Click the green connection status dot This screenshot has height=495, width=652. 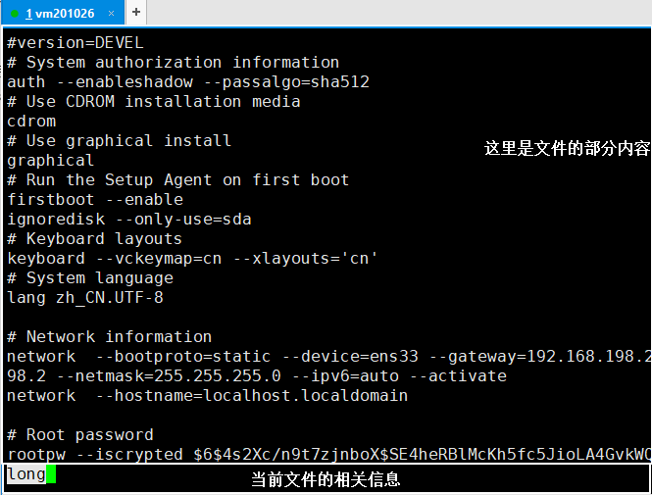[15, 14]
